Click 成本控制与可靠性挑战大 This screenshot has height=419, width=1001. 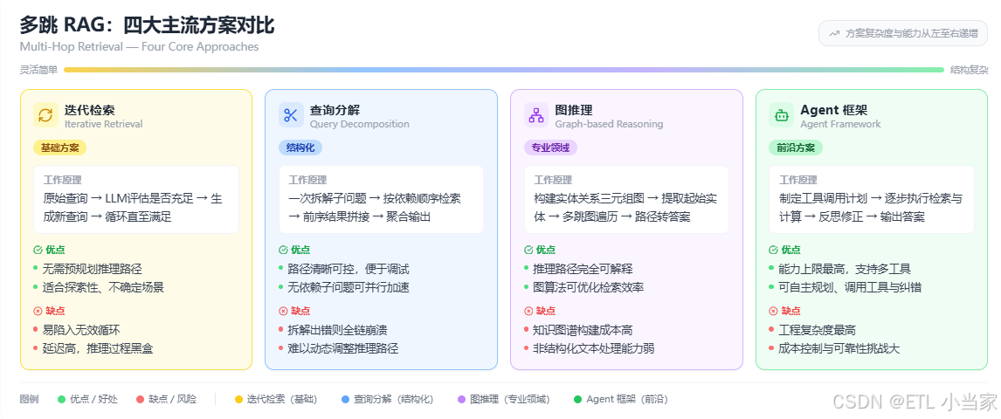pos(839,349)
